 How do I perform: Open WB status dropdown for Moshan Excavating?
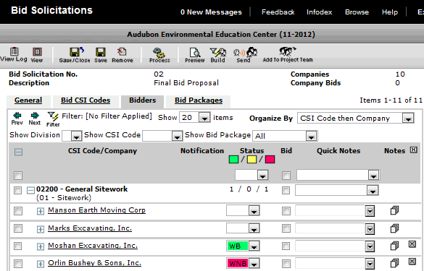tap(254, 246)
